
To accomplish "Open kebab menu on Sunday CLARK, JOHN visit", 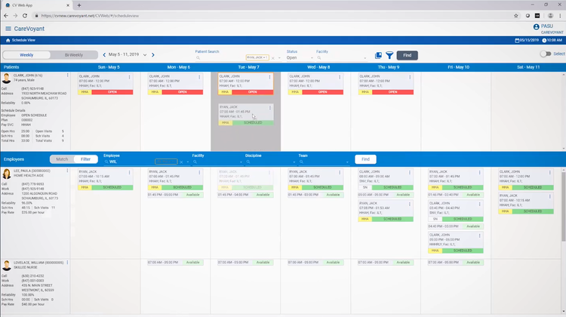I will 129,77.
